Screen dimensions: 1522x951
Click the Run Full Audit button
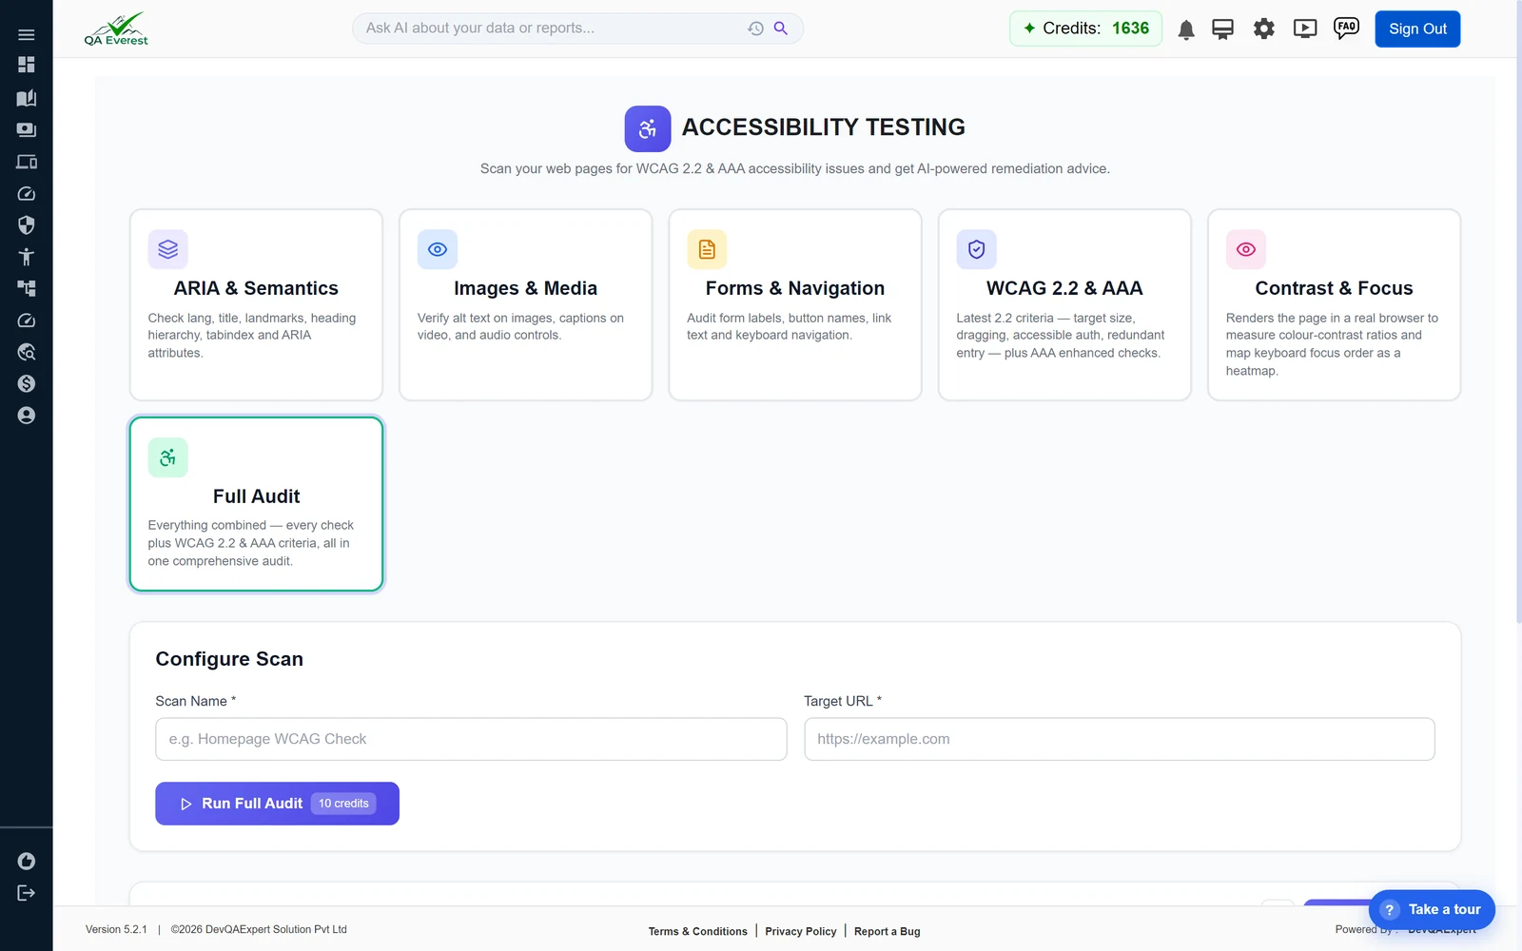pos(277,804)
